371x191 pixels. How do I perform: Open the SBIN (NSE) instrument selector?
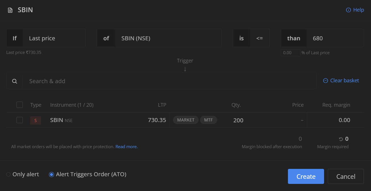(168, 38)
